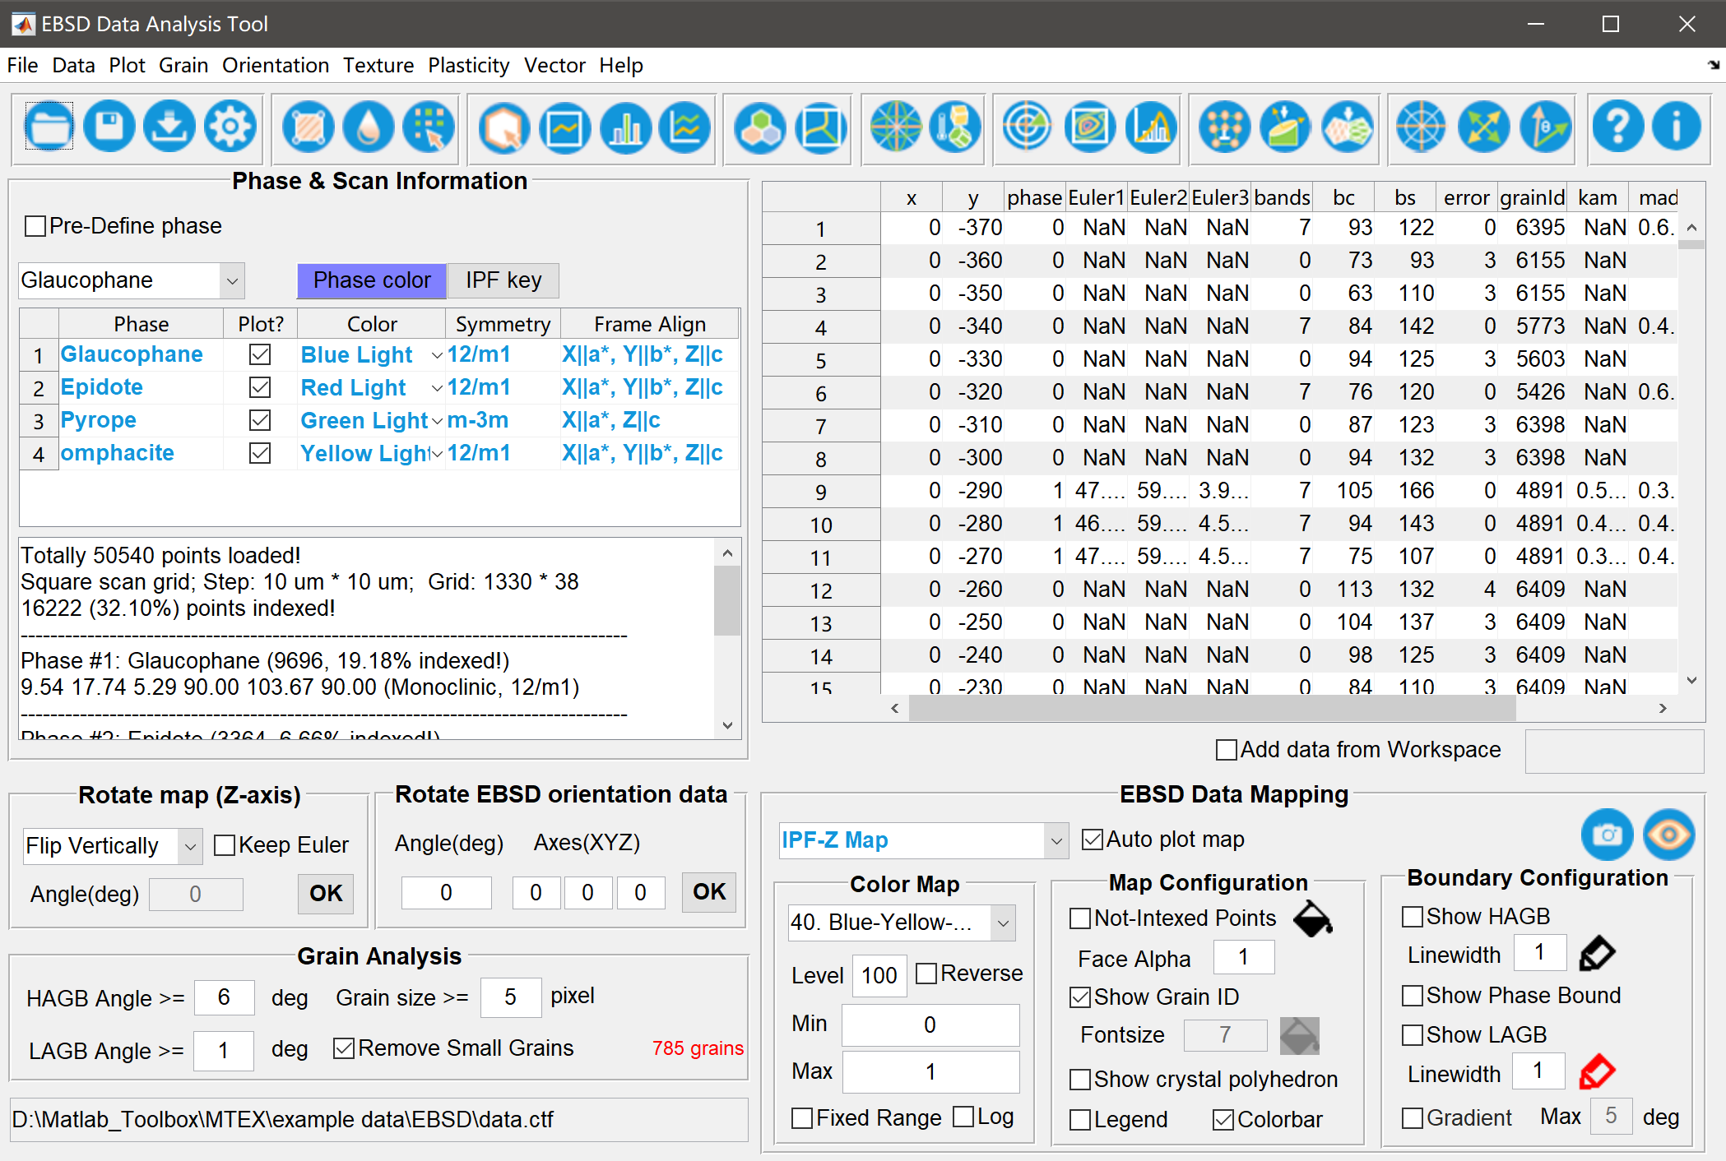Click the atom lattice dislocation icon

[x=1225, y=127]
